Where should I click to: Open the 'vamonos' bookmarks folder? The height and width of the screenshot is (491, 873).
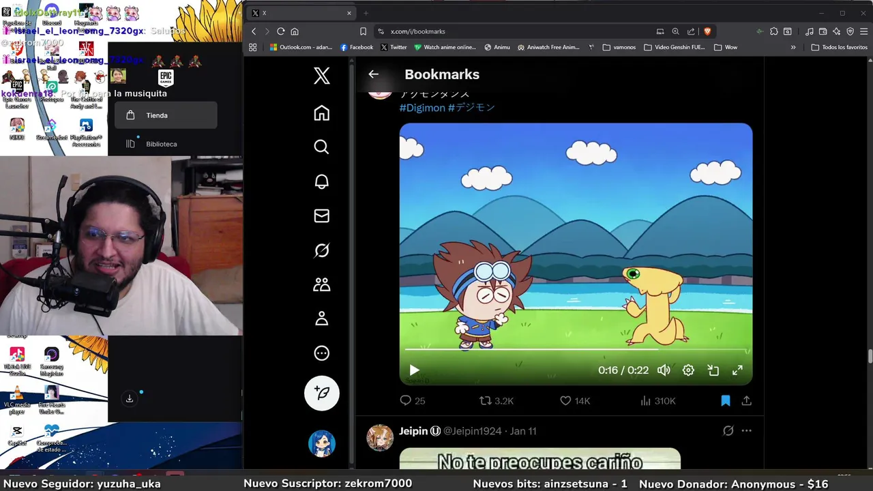tap(619, 47)
